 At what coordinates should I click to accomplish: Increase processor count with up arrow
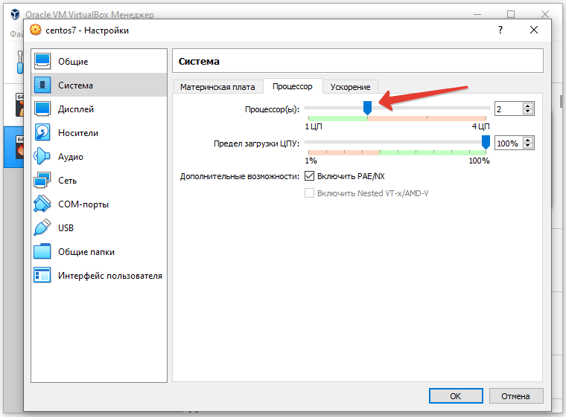(x=528, y=106)
